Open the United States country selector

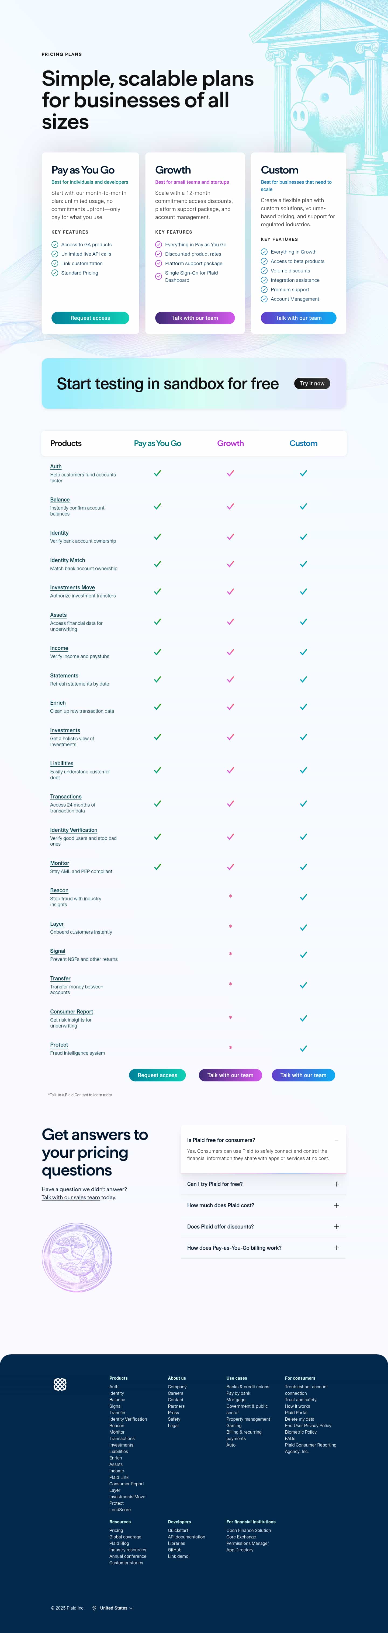coord(116,1608)
